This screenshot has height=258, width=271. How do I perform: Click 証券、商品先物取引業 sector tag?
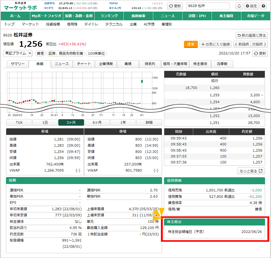point(66,53)
